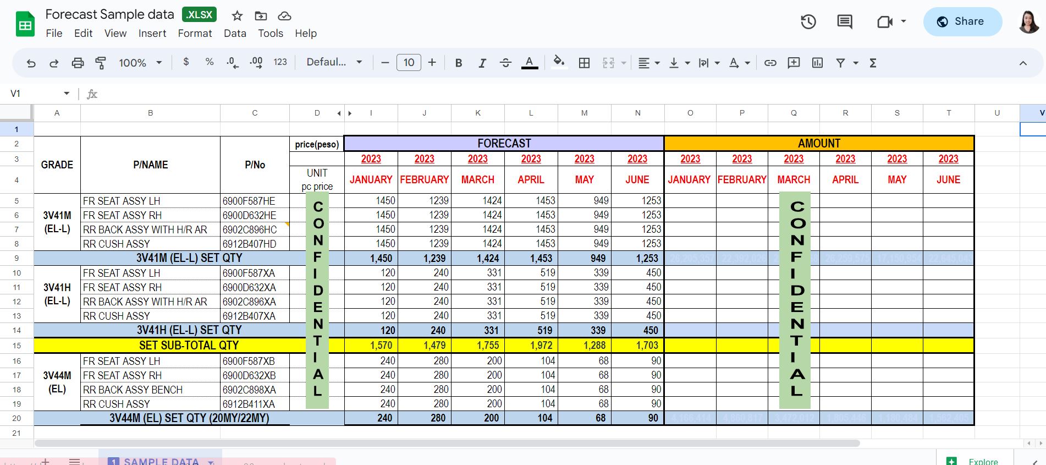Select the FORECAST header cell
This screenshot has height=465, width=1046.
(x=504, y=143)
